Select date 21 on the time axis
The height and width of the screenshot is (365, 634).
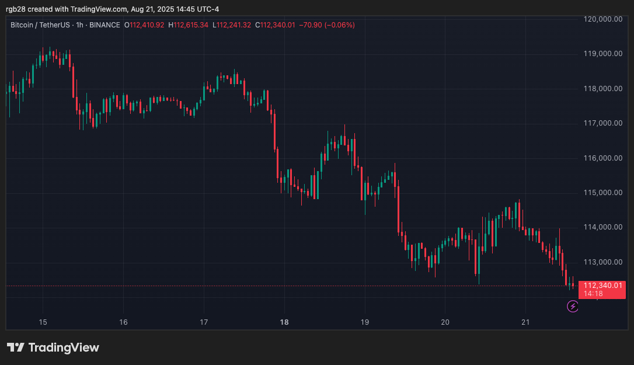tap(525, 322)
